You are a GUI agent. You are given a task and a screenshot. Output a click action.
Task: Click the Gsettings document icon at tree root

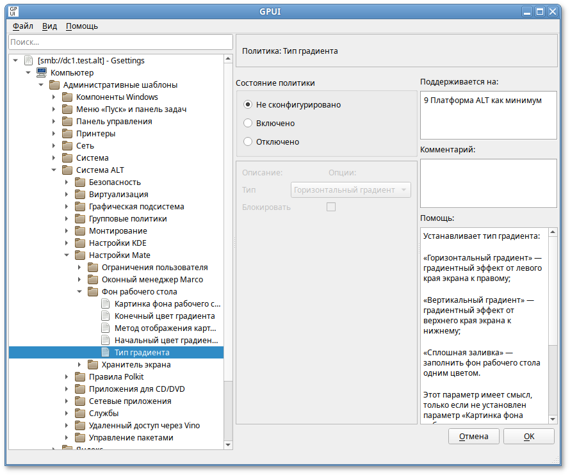tap(28, 61)
